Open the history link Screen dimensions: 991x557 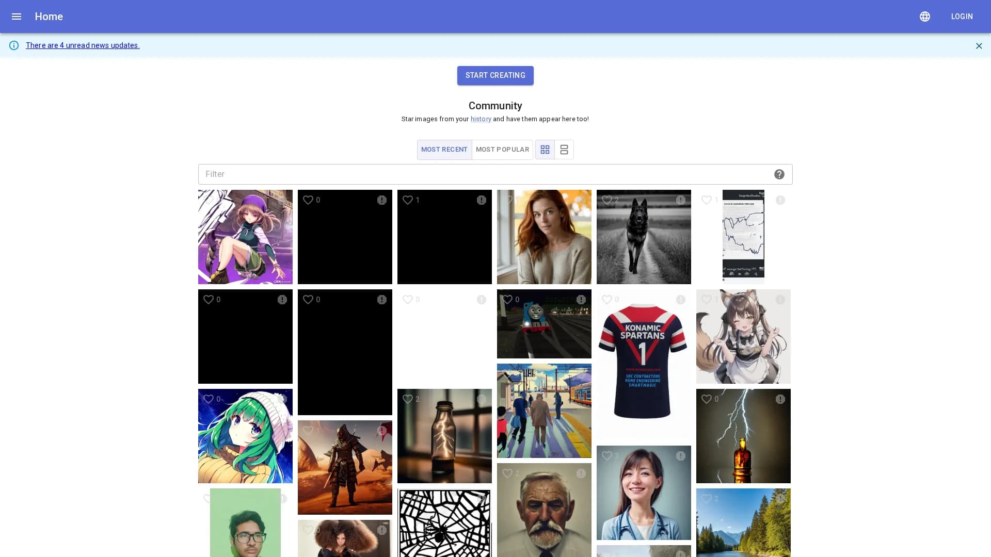pos(481,119)
